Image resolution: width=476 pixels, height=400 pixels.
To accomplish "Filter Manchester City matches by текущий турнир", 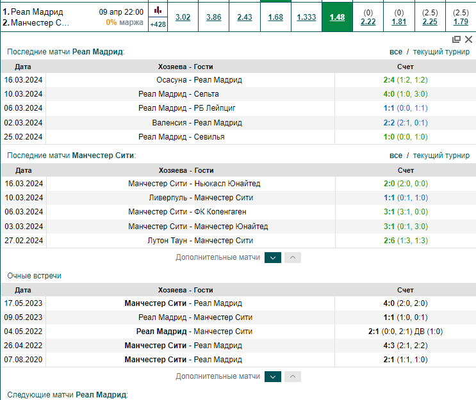I will (x=441, y=156).
